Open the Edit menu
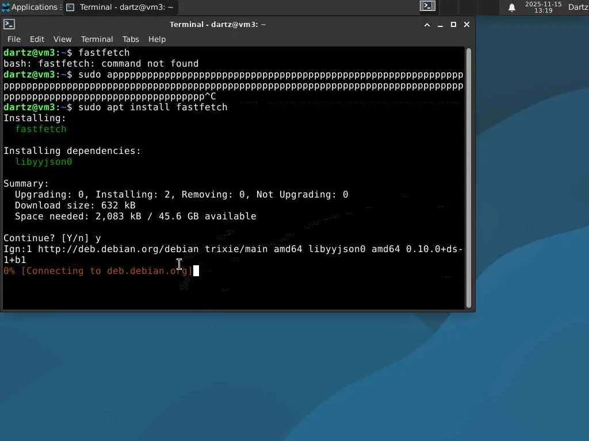 [x=37, y=39]
